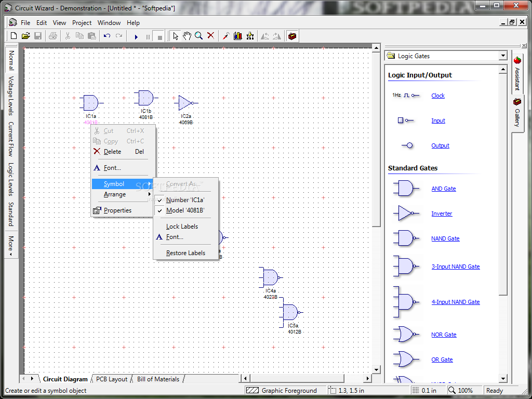The height and width of the screenshot is (399, 532).
Task: Switch to the PCB Layout tab
Action: pos(112,379)
